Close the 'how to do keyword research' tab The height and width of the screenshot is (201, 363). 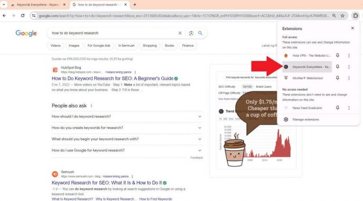125,5
